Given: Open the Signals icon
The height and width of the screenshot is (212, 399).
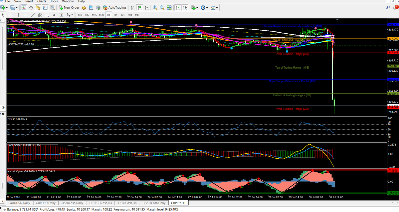Looking at the screenshot, I should point(98,8).
